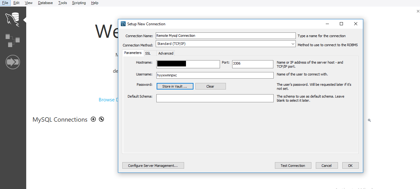Open the Scripting menu
Viewport: 420px width, 189px height.
click(x=79, y=3)
